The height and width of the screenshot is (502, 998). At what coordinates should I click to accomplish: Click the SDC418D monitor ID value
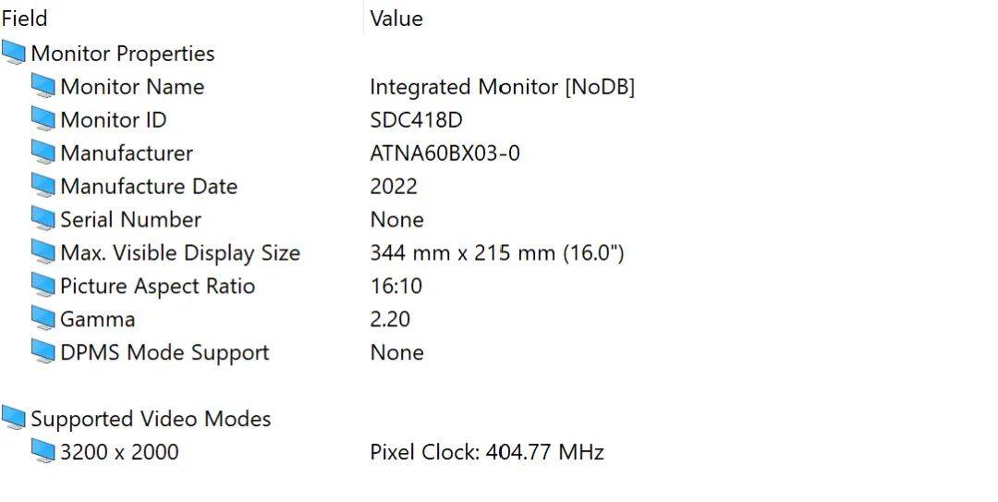[416, 120]
